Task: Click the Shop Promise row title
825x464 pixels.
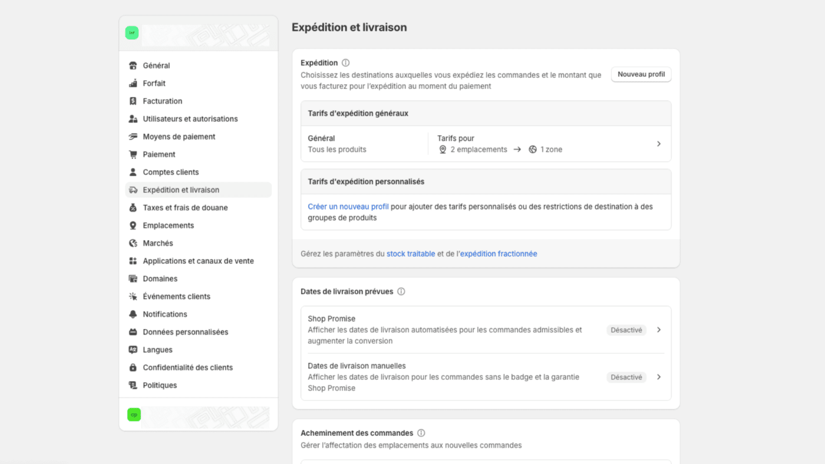Action: pyautogui.click(x=332, y=319)
